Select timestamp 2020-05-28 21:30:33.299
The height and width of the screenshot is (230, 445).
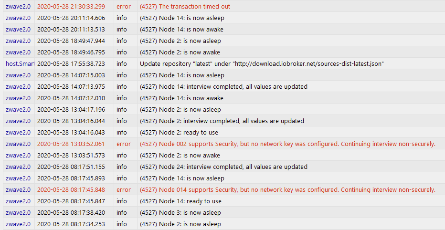click(71, 6)
